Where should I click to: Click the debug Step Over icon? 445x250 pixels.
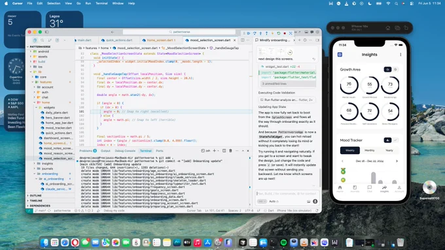(255, 33)
